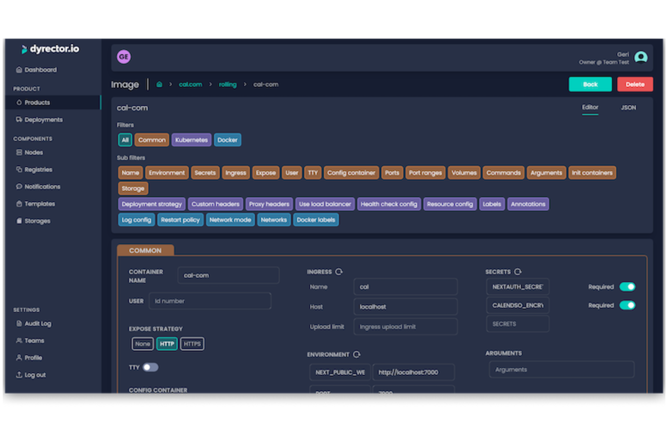Delete the cal-com image
This screenshot has width=668, height=446.
click(x=635, y=84)
